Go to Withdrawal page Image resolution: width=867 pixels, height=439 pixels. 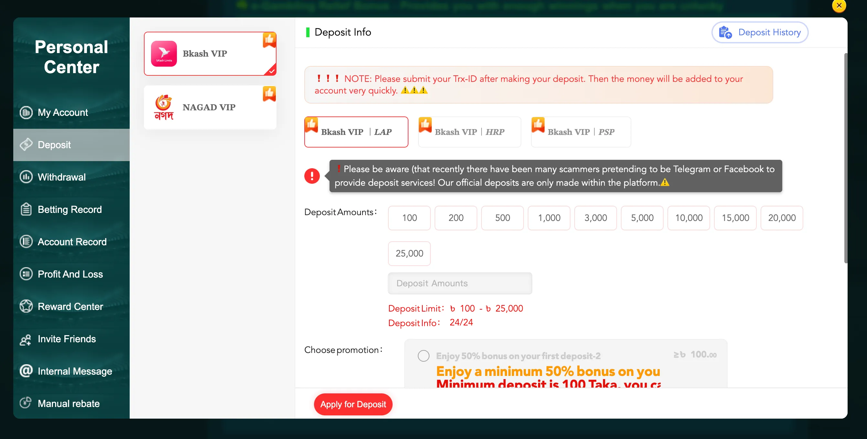coord(71,177)
